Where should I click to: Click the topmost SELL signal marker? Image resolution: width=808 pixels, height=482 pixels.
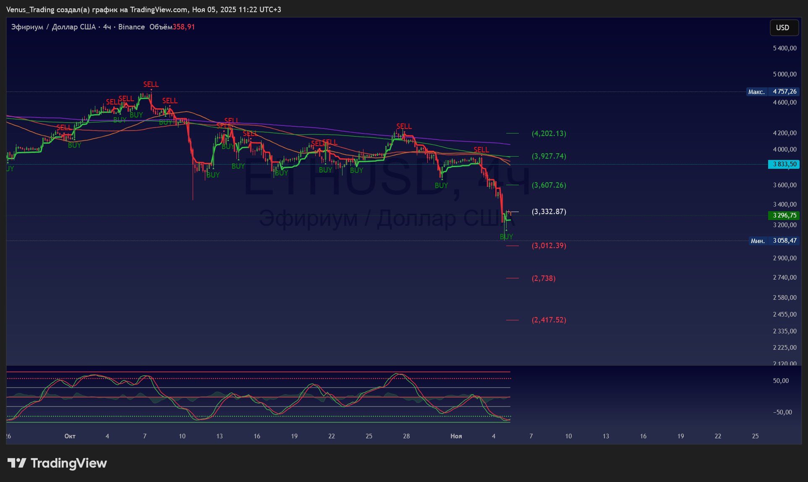point(151,84)
